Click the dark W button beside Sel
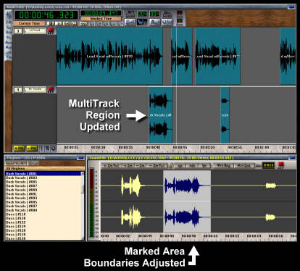 [x=142, y=22]
